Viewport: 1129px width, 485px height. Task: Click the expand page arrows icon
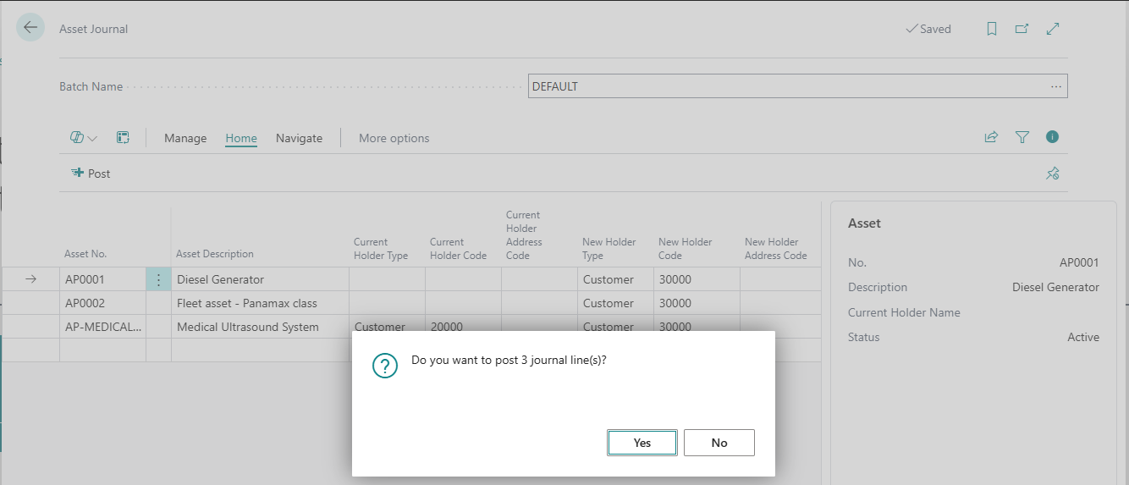pos(1053,29)
